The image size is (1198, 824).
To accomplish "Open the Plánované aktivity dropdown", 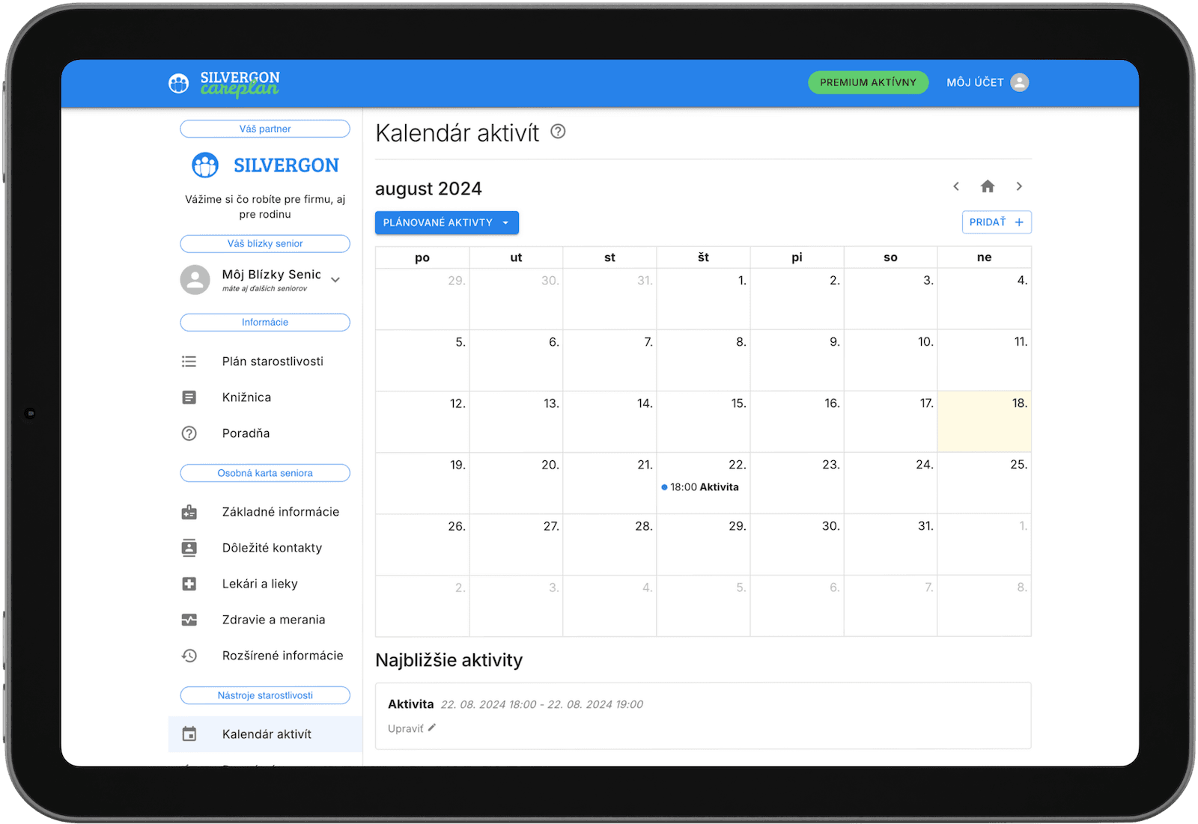I will pos(446,222).
